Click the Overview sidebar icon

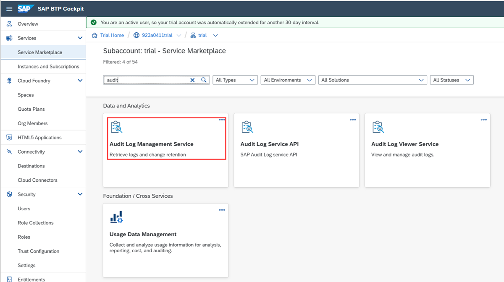click(9, 24)
